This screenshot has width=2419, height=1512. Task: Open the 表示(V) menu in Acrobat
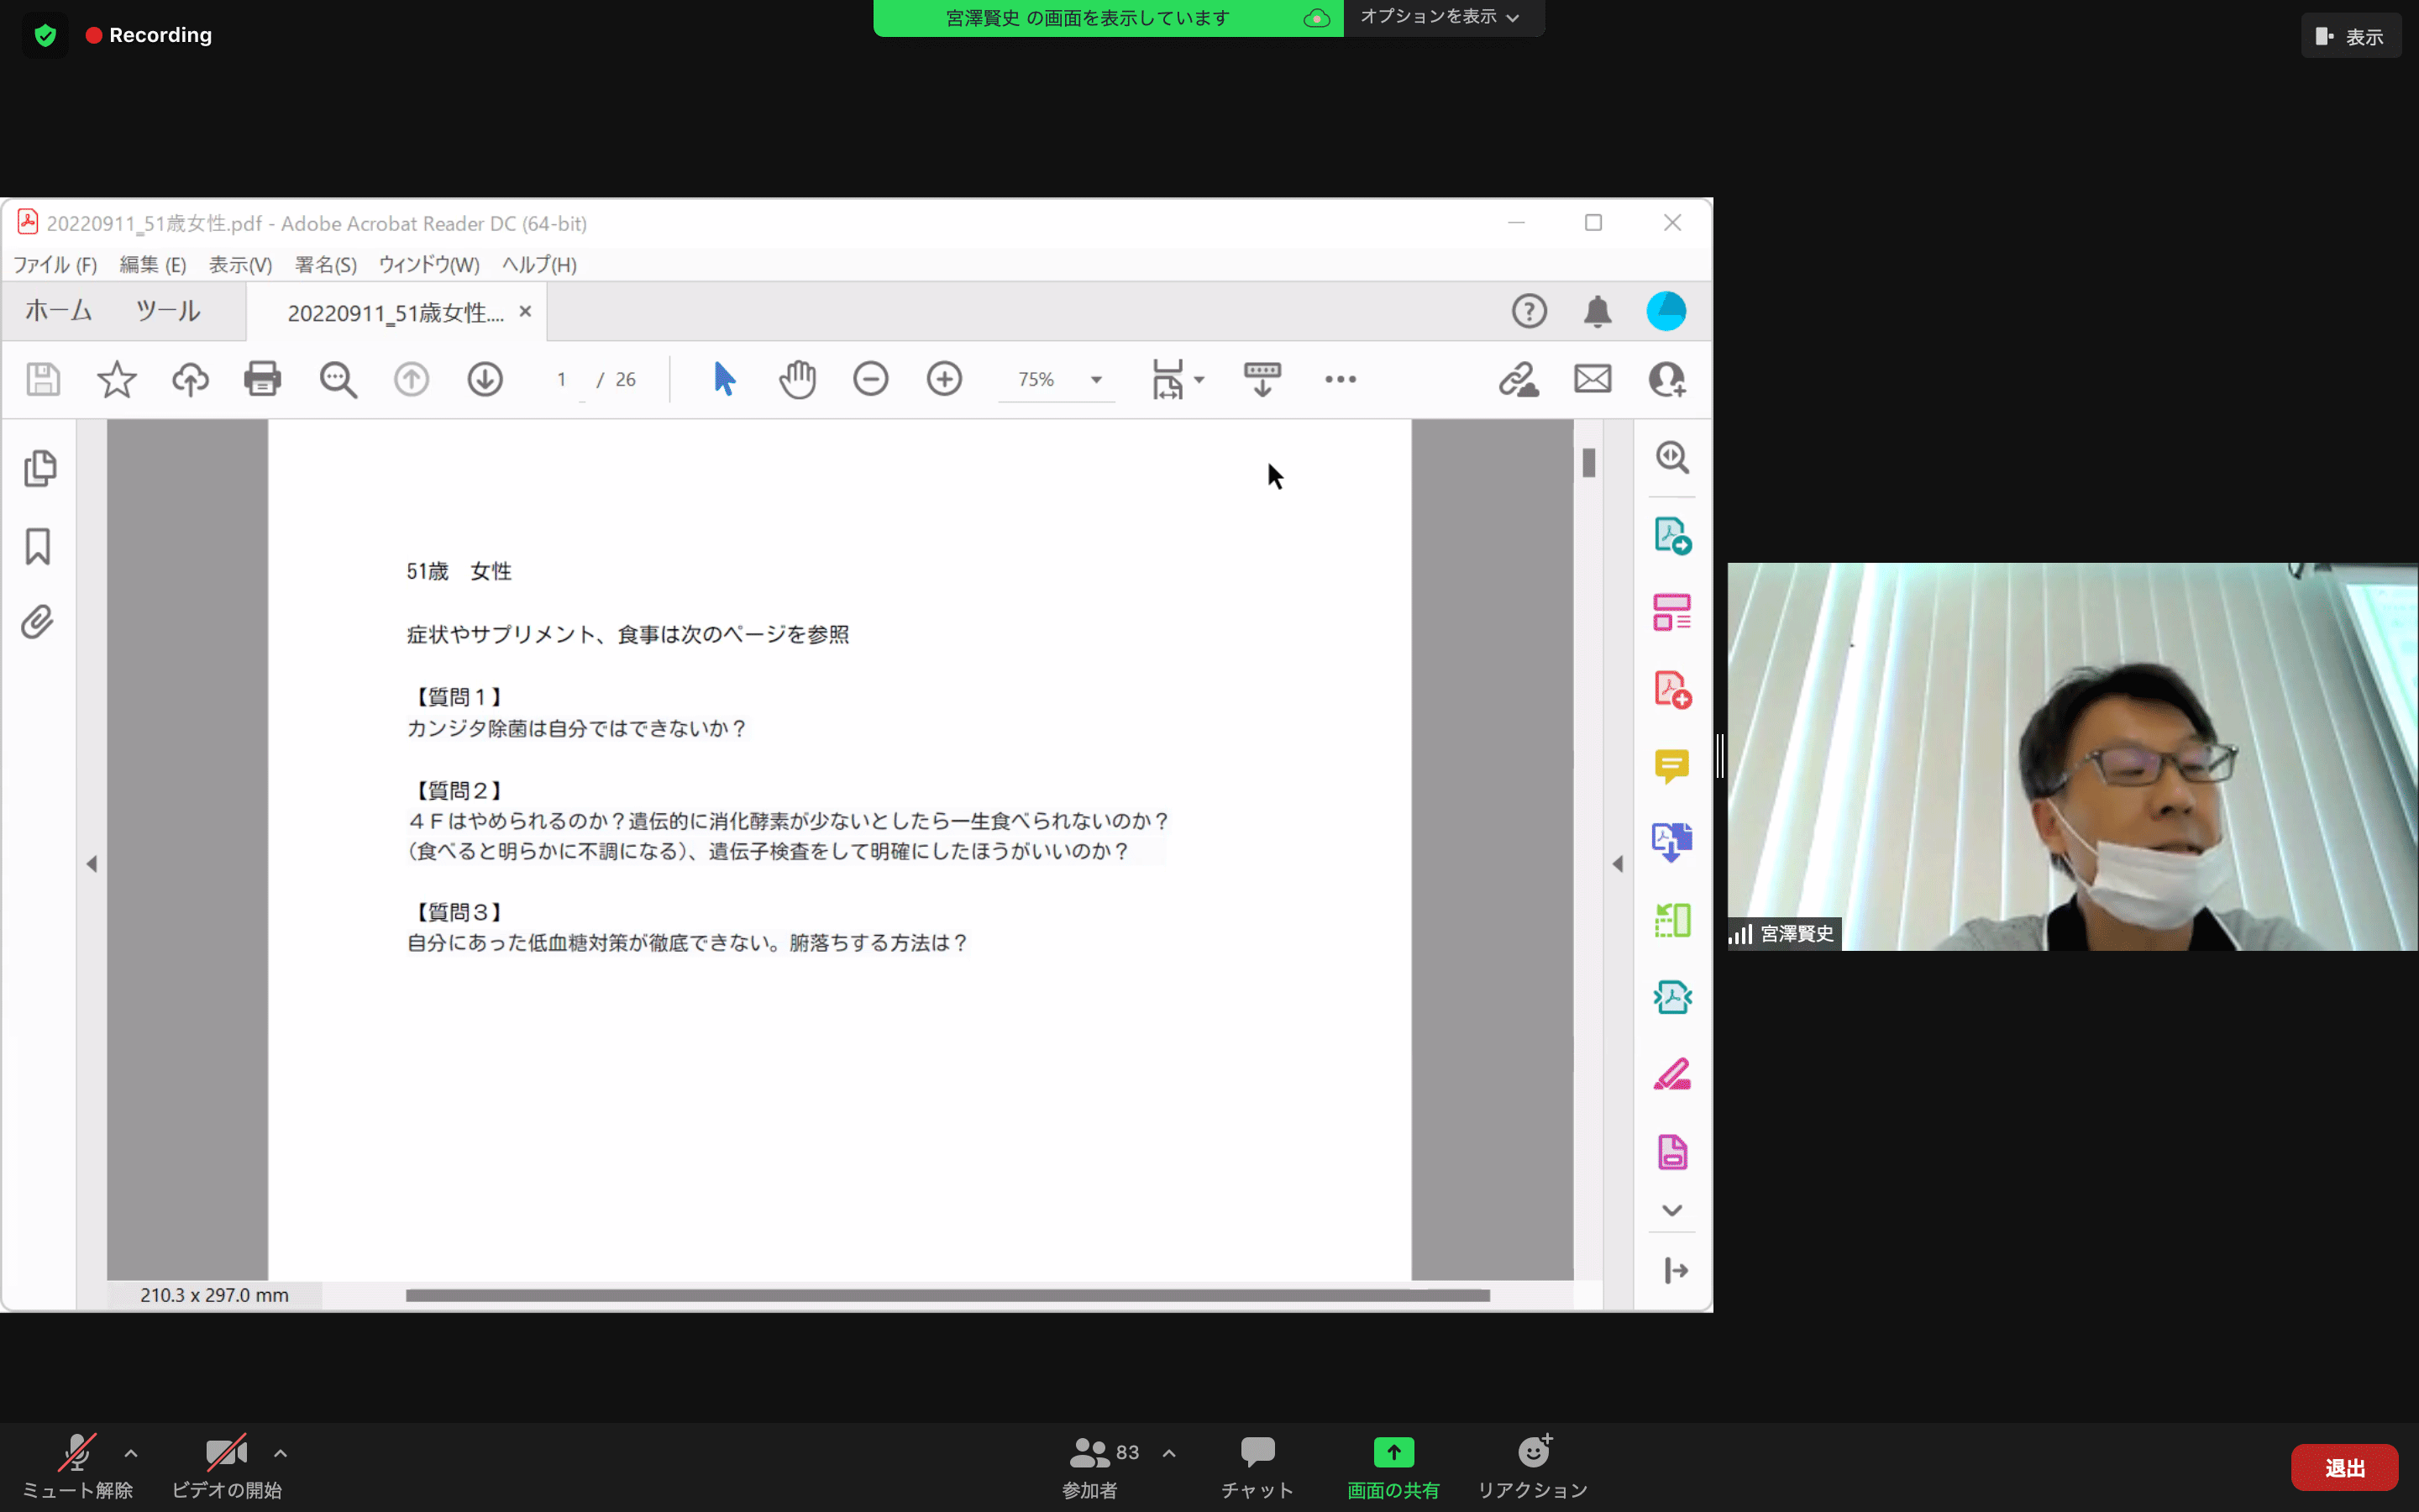coord(241,265)
